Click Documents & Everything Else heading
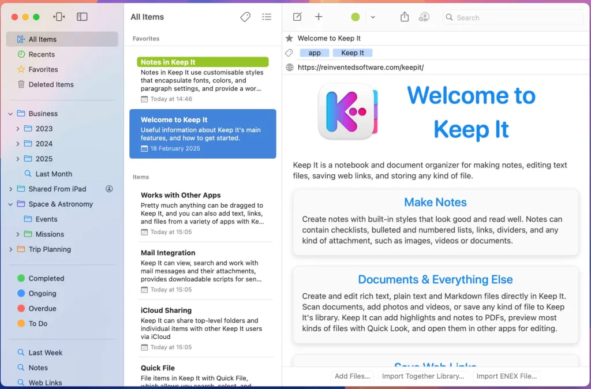591x389 pixels. (435, 279)
